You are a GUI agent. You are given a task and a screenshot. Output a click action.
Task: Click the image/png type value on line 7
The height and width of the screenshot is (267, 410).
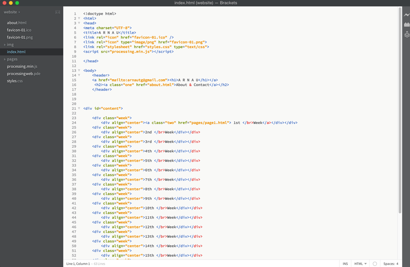coord(144,42)
